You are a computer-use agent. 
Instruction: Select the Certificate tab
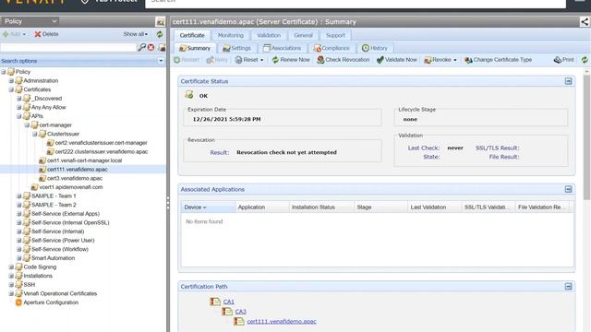tap(192, 35)
